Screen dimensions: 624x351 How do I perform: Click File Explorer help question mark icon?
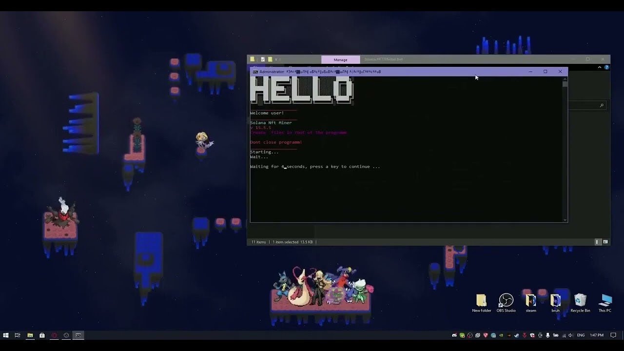pos(606,67)
